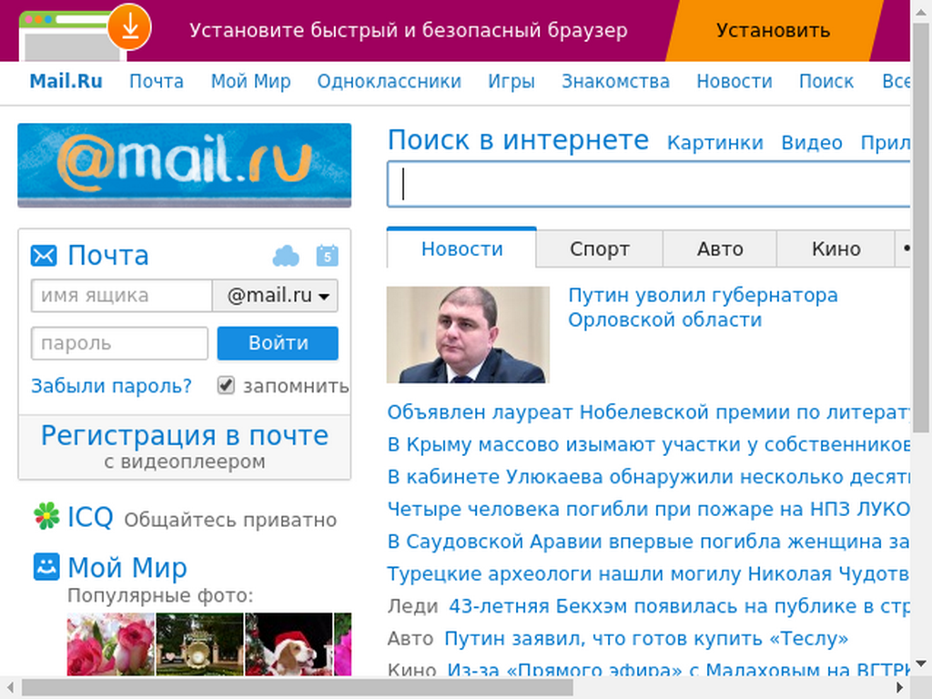Open the calendar icon in Почта box
This screenshot has width=932, height=699.
point(327,256)
